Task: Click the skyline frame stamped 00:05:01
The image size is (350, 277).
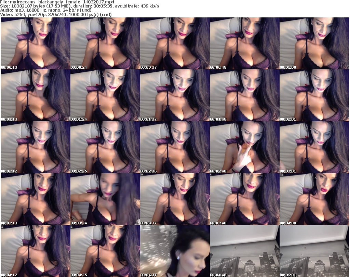Action: (x=314, y=251)
